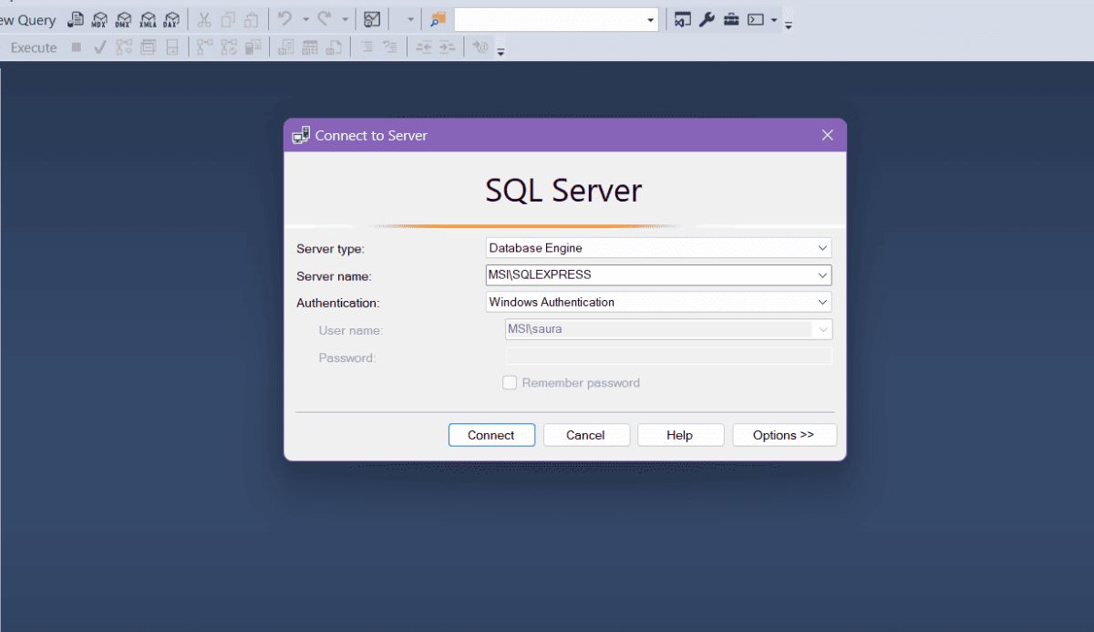1094x632 pixels.
Task: Click the Help button
Action: click(x=680, y=435)
